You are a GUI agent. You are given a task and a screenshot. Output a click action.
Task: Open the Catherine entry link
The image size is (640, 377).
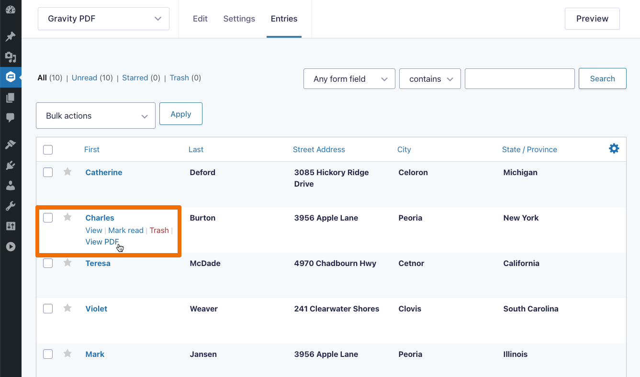[x=104, y=172]
